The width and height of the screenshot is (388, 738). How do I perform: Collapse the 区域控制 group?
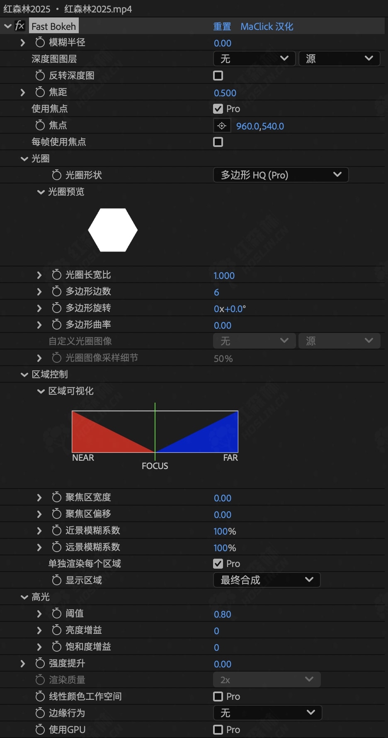pyautogui.click(x=24, y=374)
